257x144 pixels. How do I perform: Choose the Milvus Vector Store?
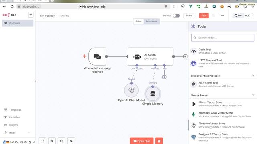(x=223, y=104)
